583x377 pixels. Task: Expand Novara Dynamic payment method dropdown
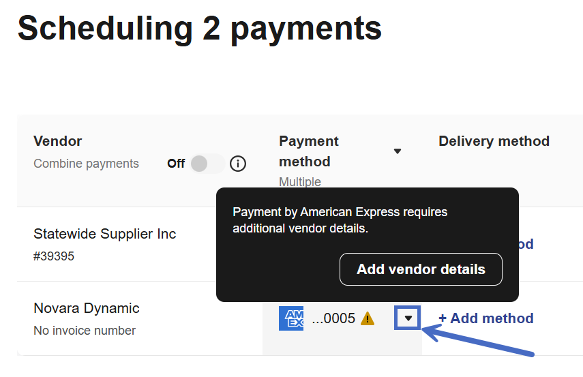tap(408, 318)
